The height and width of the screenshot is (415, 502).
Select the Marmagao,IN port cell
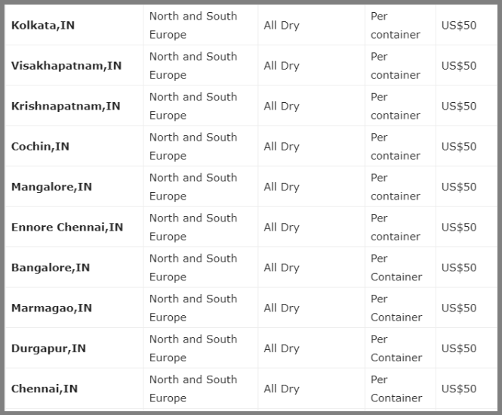51,308
